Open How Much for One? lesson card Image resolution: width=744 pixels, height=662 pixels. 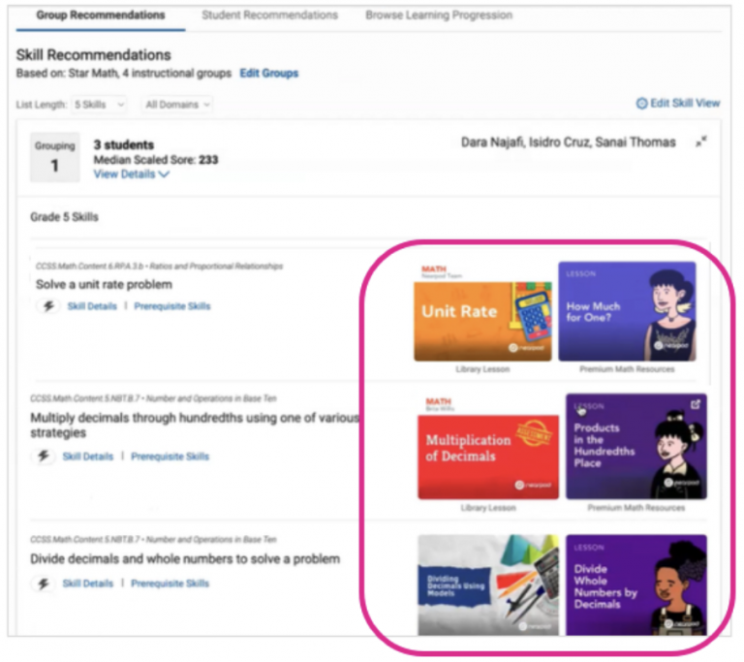[626, 312]
